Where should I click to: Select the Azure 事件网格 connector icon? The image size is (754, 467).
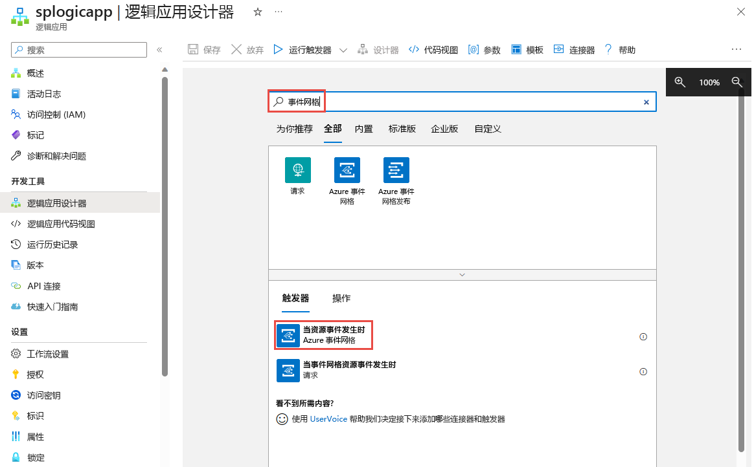347,171
